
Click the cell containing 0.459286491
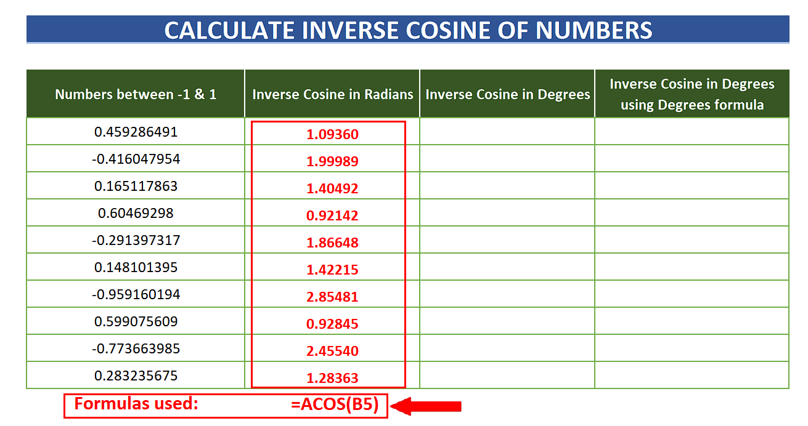(135, 131)
